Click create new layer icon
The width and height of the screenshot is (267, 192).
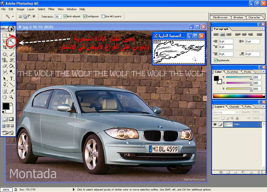coord(251,172)
